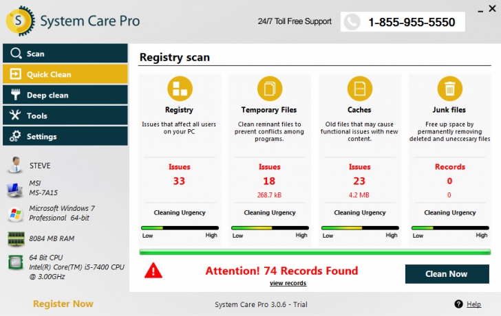The height and width of the screenshot is (316, 501).
Task: Open the Deep clean section
Action: pyautogui.click(x=65, y=95)
